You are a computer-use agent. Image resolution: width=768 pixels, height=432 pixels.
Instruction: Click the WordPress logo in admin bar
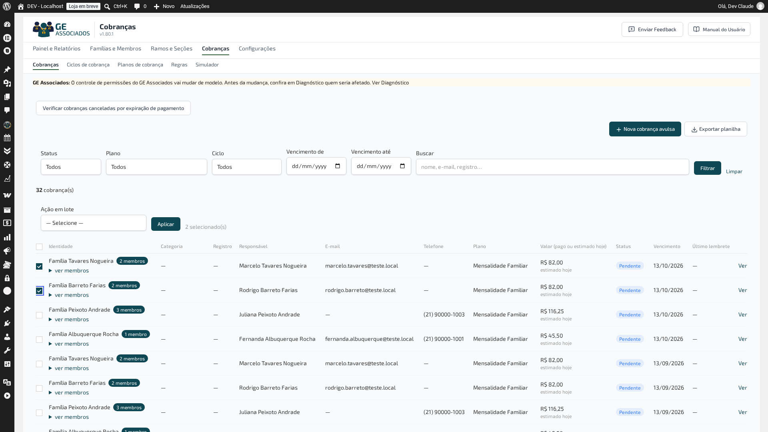[x=7, y=6]
